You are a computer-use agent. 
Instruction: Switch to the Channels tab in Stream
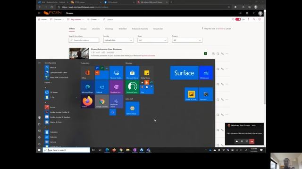click(x=96, y=29)
